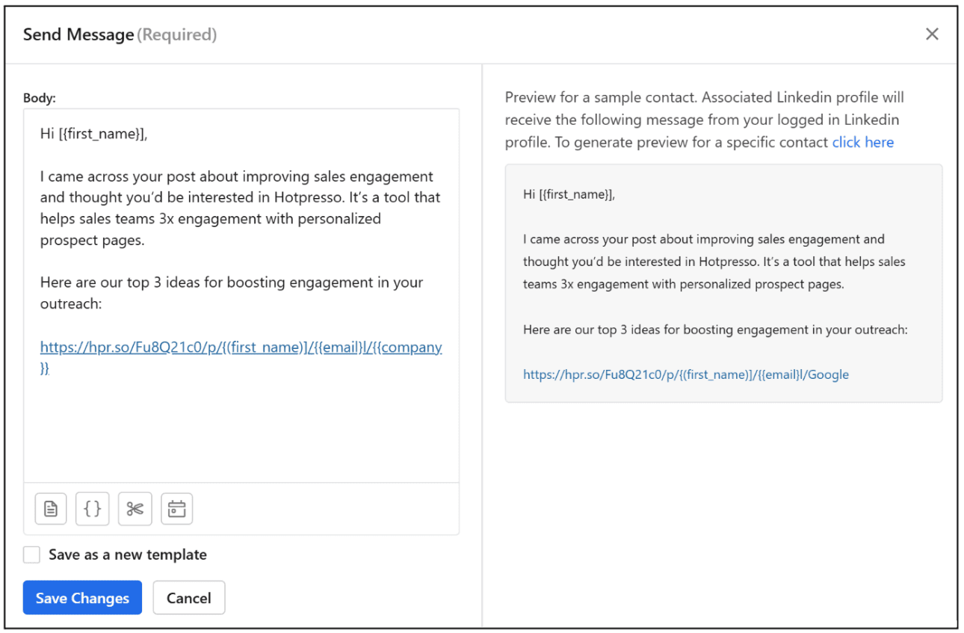This screenshot has height=633, width=964.
Task: Follow the 'click here' preview link
Action: [863, 142]
